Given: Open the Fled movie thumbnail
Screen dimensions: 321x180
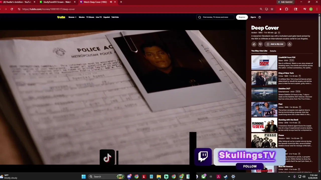Looking at the screenshot, I should [264, 109].
